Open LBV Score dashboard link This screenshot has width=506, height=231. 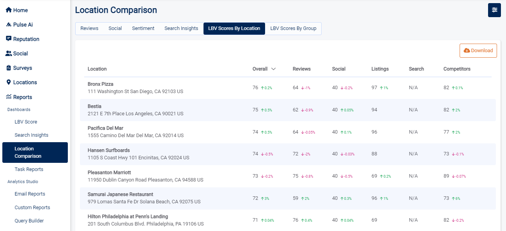[x=26, y=122]
